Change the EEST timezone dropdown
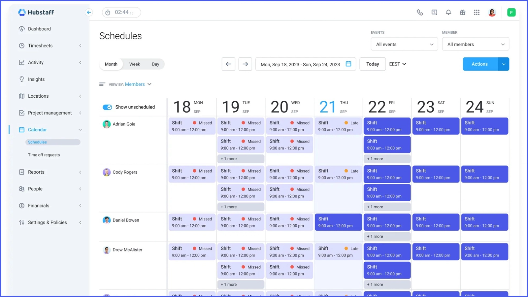Screen dimensions: 528x297 coord(398,64)
